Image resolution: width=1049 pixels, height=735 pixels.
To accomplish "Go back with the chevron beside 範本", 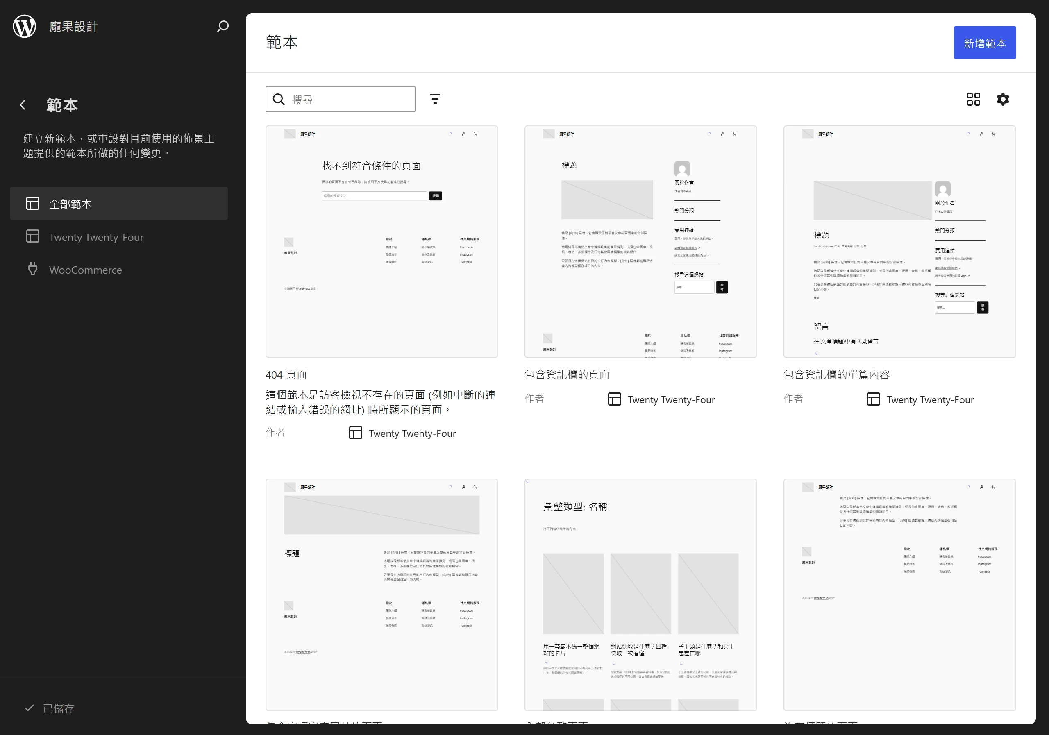I will click(23, 105).
